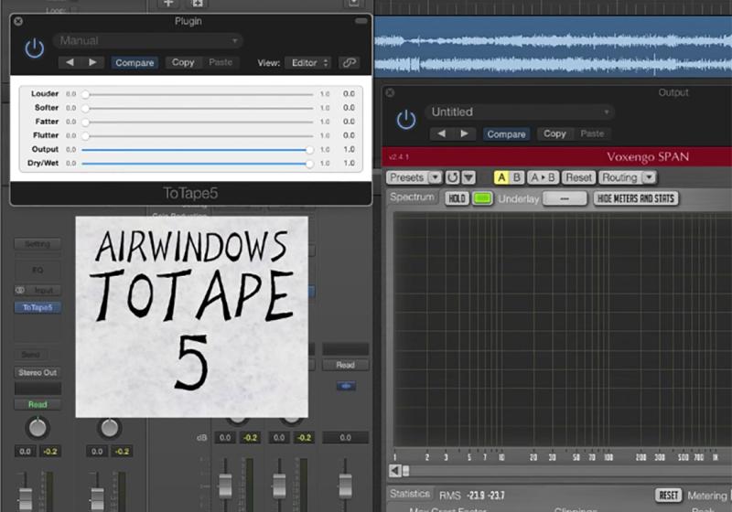Click Compare in the ToTape5 plugin window
The height and width of the screenshot is (512, 732).
coord(135,63)
